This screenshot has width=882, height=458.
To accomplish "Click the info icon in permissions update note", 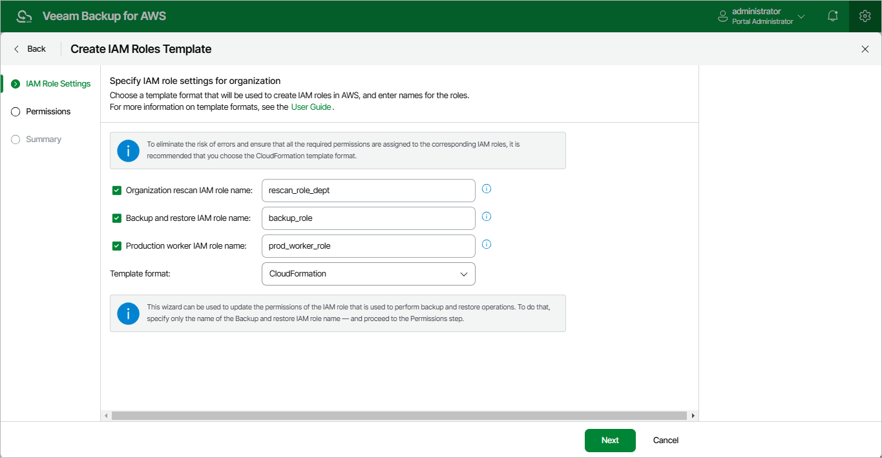I will pyautogui.click(x=128, y=313).
